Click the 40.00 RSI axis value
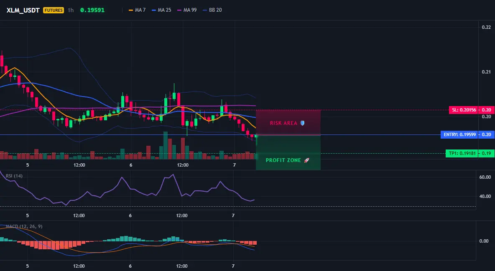The height and width of the screenshot is (271, 495). click(x=485, y=196)
